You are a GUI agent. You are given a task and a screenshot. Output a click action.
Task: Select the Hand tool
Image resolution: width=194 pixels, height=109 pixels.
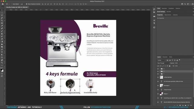pyautogui.click(x=2, y=60)
